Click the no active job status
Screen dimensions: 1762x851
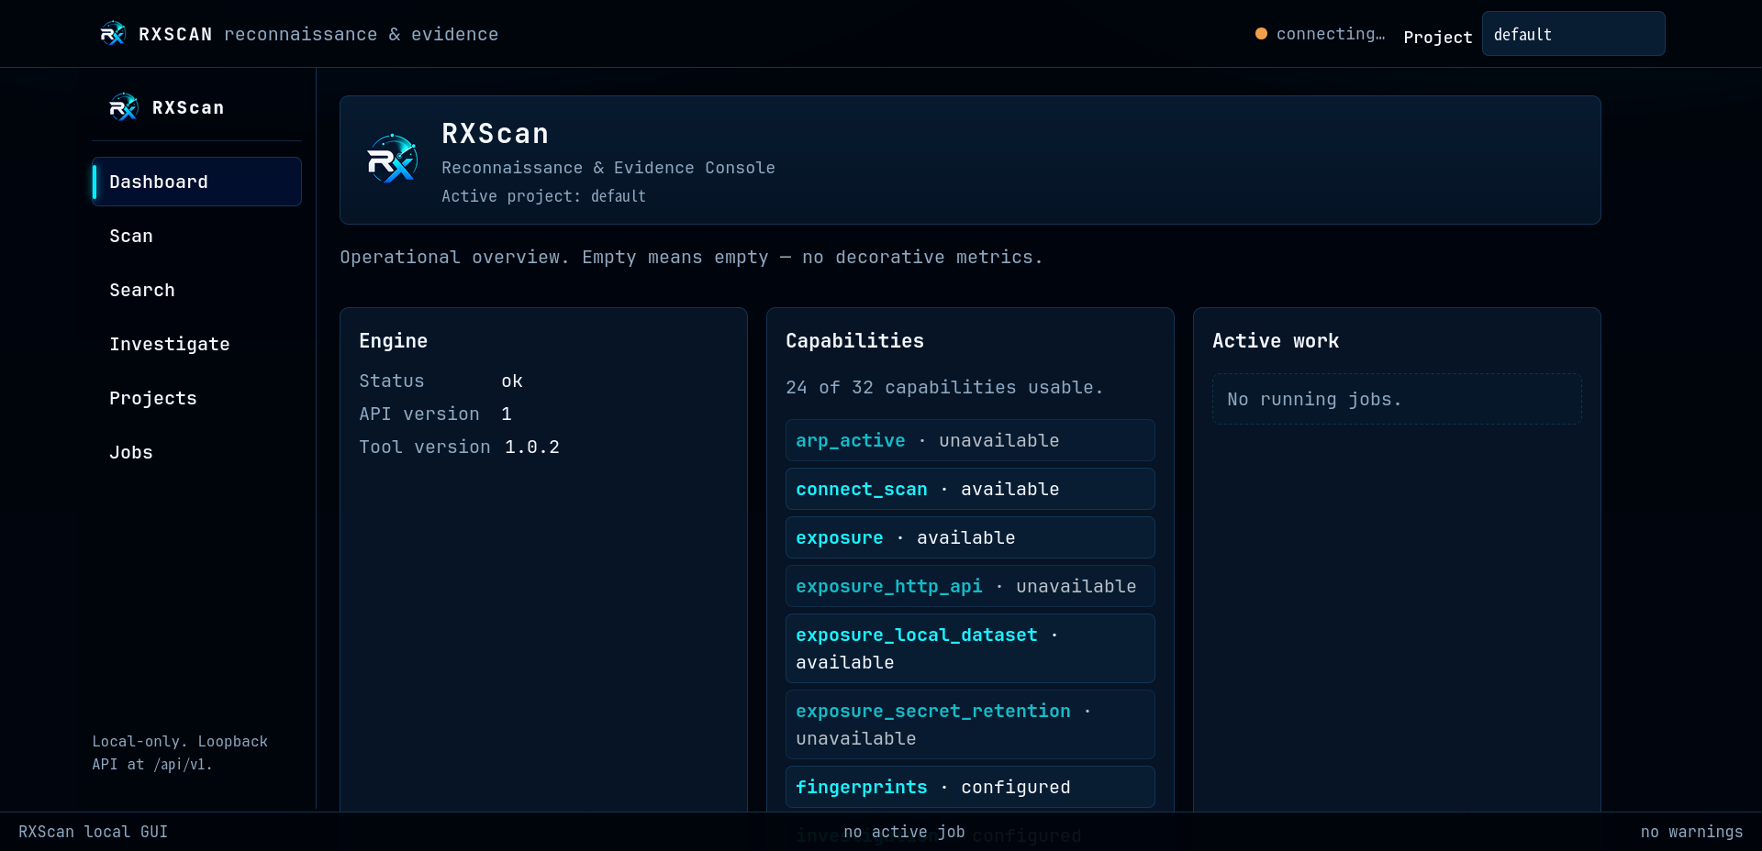pyautogui.click(x=904, y=832)
